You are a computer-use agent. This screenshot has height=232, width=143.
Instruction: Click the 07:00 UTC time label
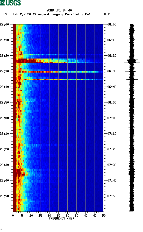[x=112, y=118]
